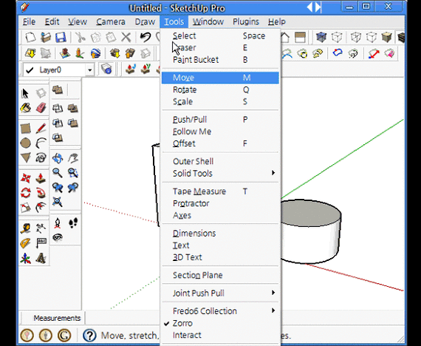The width and height of the screenshot is (421, 346).
Task: Select the Follow Me tool icon
Action: click(x=41, y=193)
